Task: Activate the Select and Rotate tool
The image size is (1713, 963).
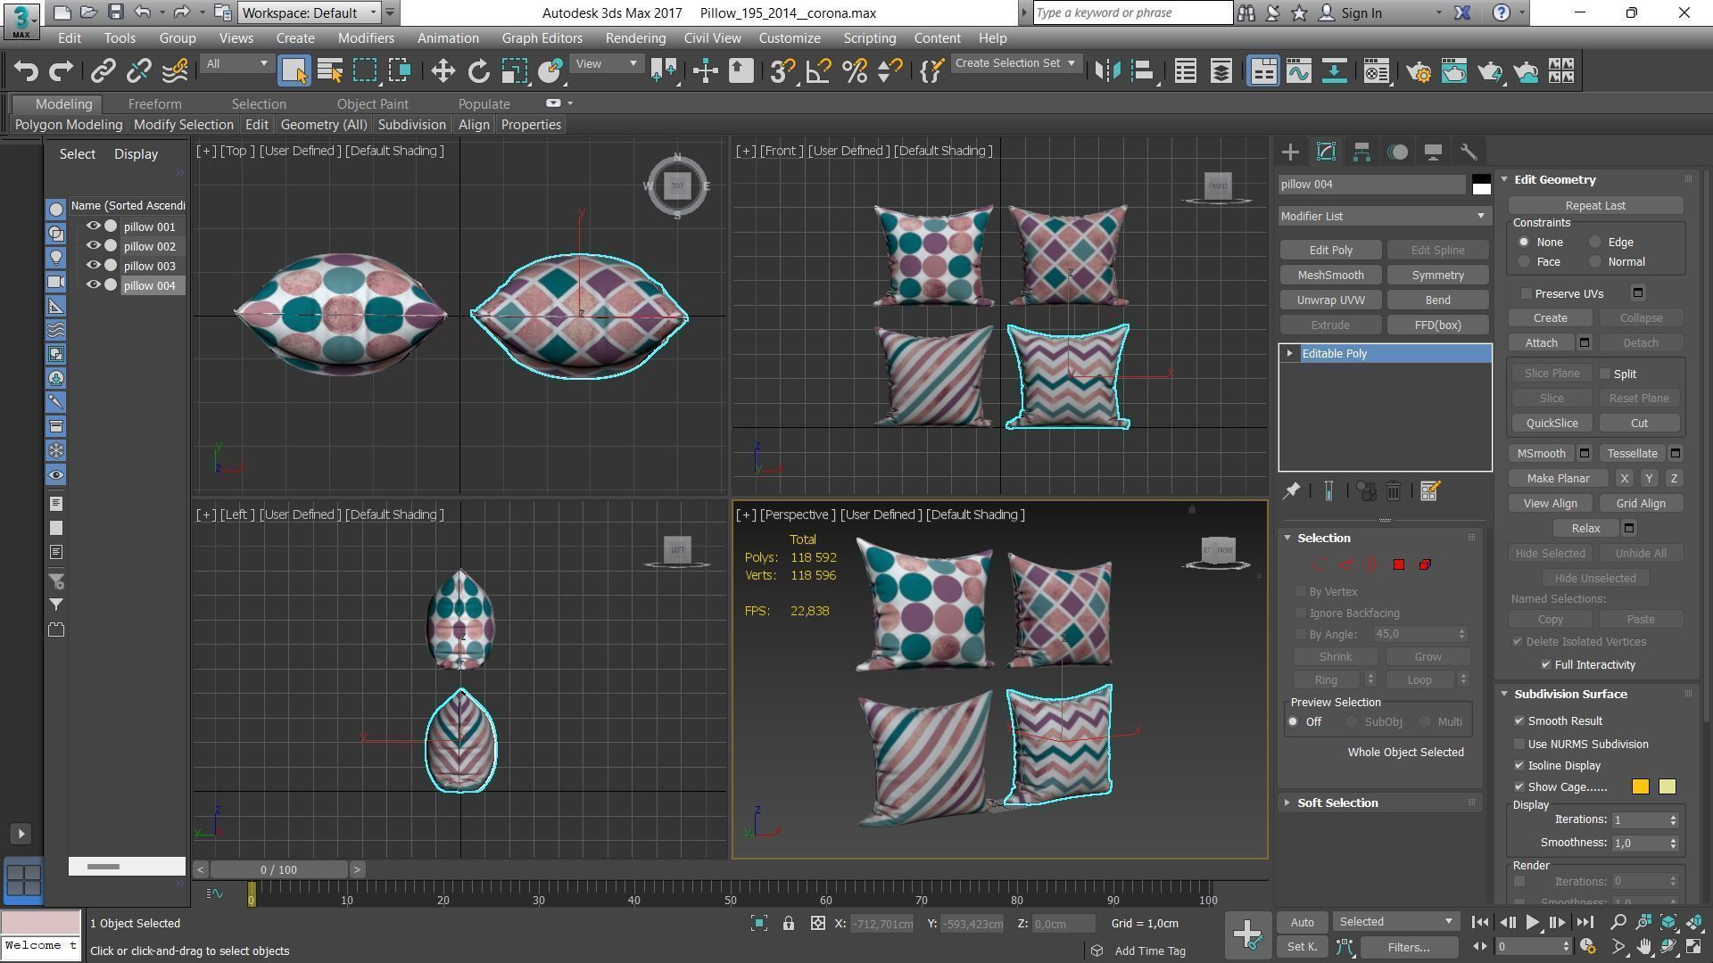Action: tap(478, 71)
